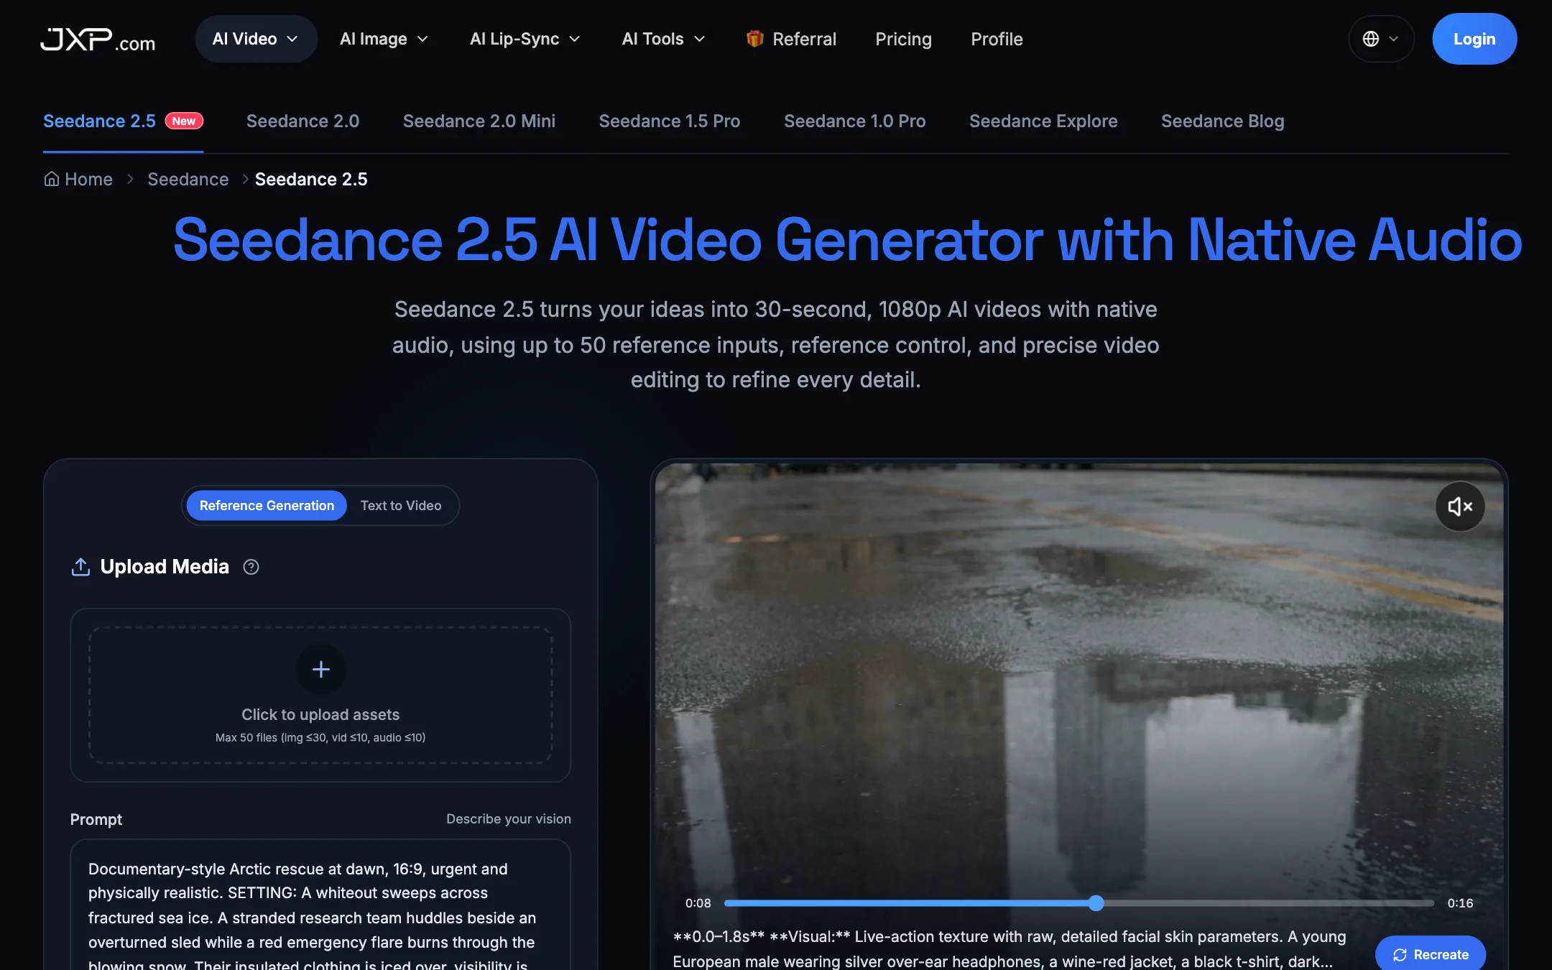Click the Login button
Image resolution: width=1552 pixels, height=970 pixels.
[1474, 39]
